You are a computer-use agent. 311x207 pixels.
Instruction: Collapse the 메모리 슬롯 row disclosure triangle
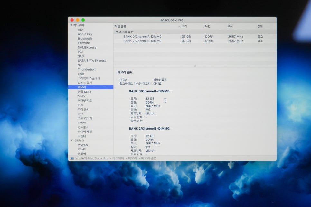pyautogui.click(x=117, y=32)
